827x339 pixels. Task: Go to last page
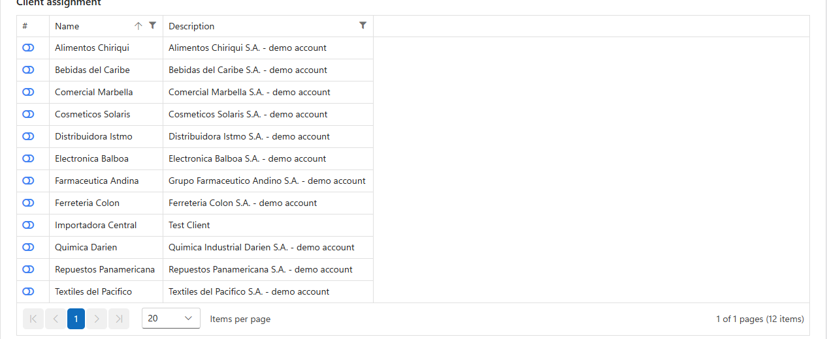coord(119,319)
